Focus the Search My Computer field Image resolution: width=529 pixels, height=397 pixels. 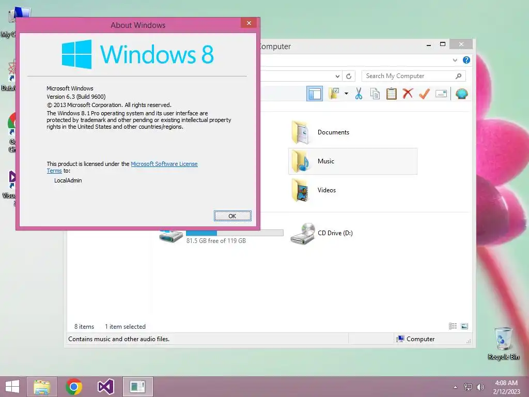(x=413, y=76)
